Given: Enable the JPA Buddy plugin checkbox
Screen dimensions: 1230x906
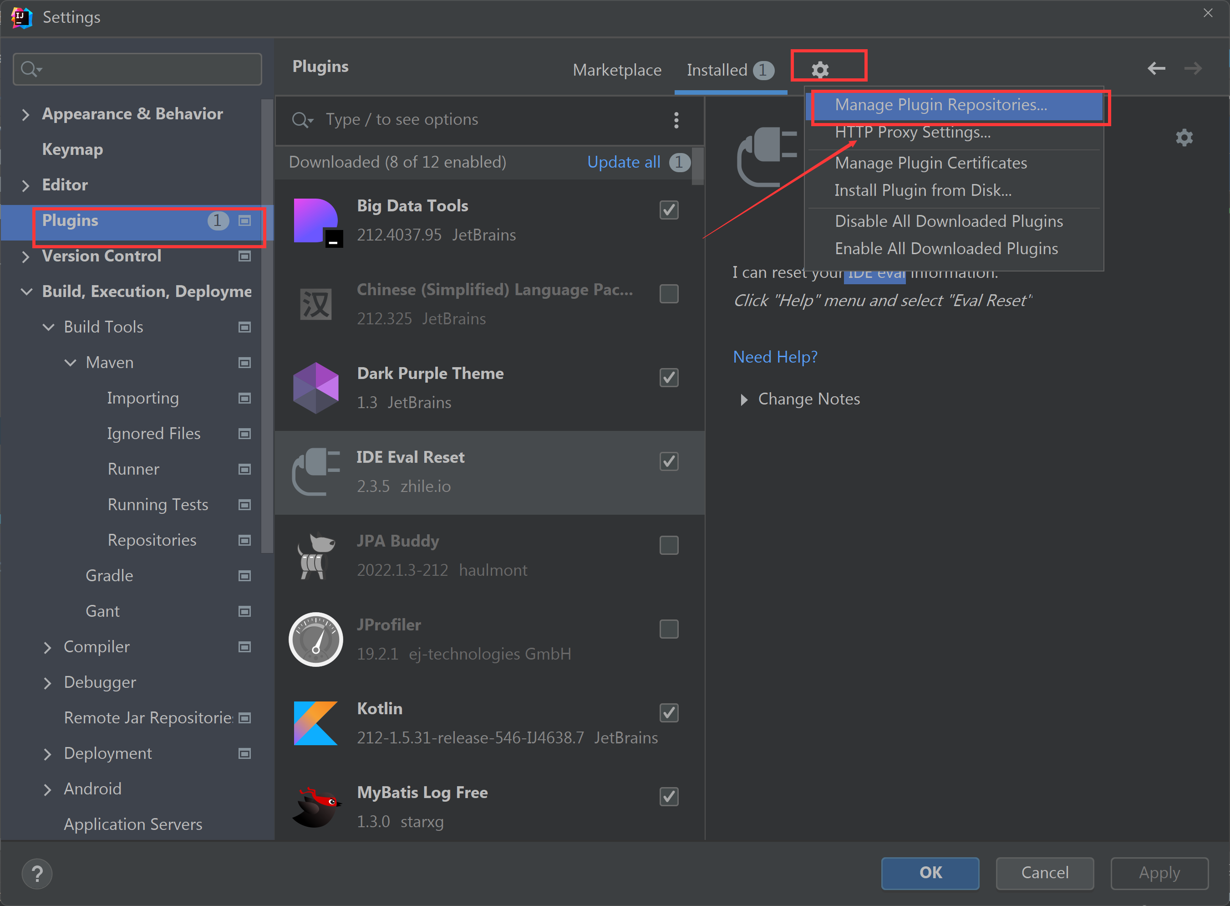Looking at the screenshot, I should (669, 546).
